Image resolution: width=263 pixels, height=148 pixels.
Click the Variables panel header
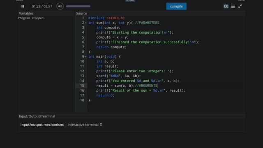coord(26,13)
